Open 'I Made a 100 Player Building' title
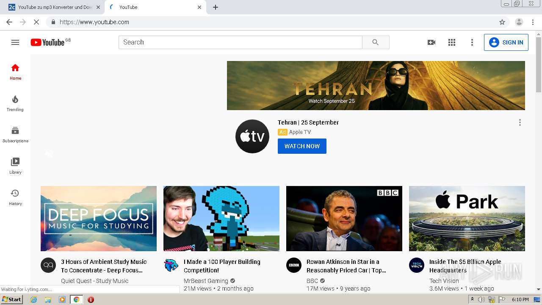Image resolution: width=542 pixels, height=305 pixels. pyautogui.click(x=222, y=266)
